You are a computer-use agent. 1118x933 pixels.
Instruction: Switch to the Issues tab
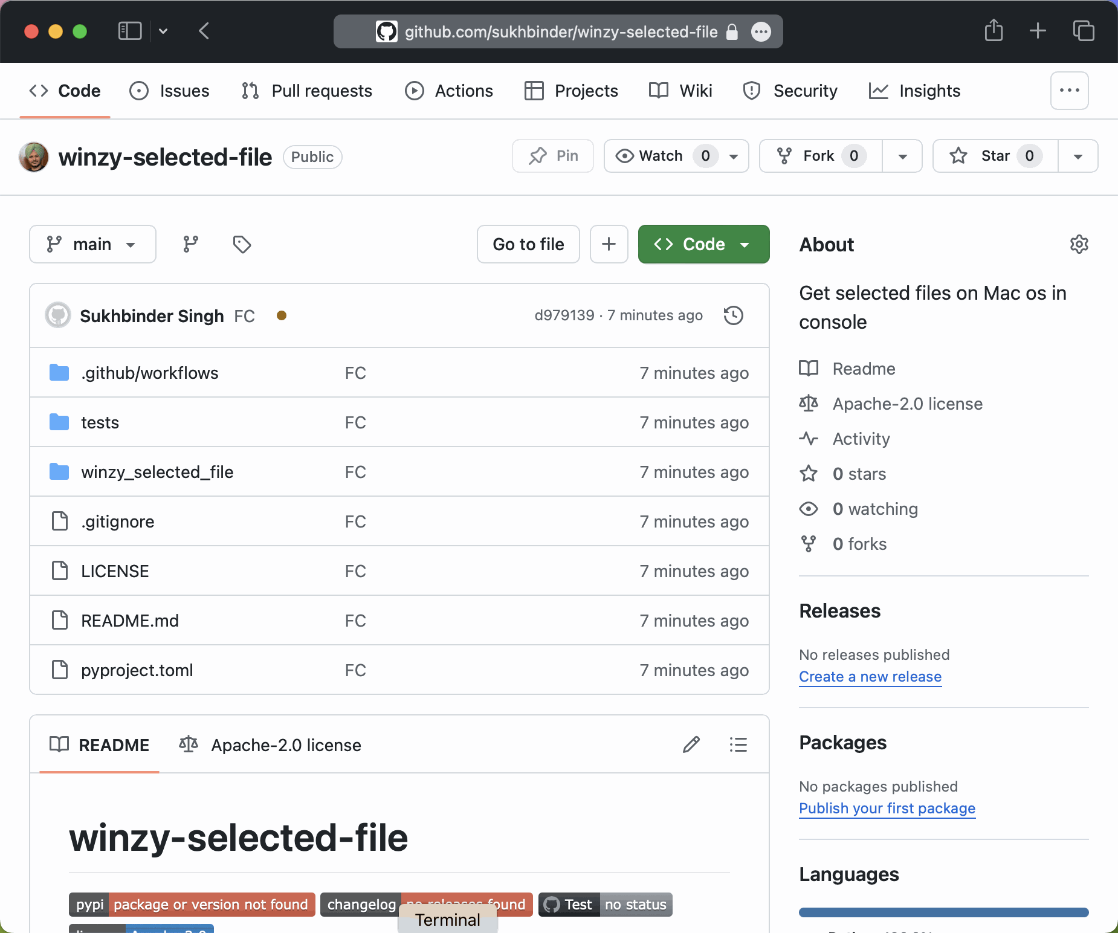[x=170, y=91]
